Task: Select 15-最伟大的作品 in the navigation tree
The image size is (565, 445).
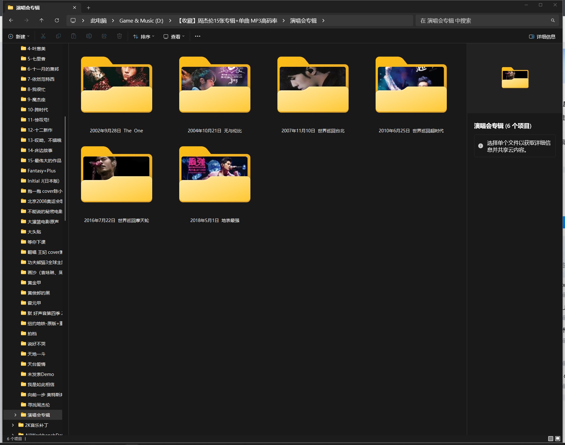Action: click(x=41, y=160)
